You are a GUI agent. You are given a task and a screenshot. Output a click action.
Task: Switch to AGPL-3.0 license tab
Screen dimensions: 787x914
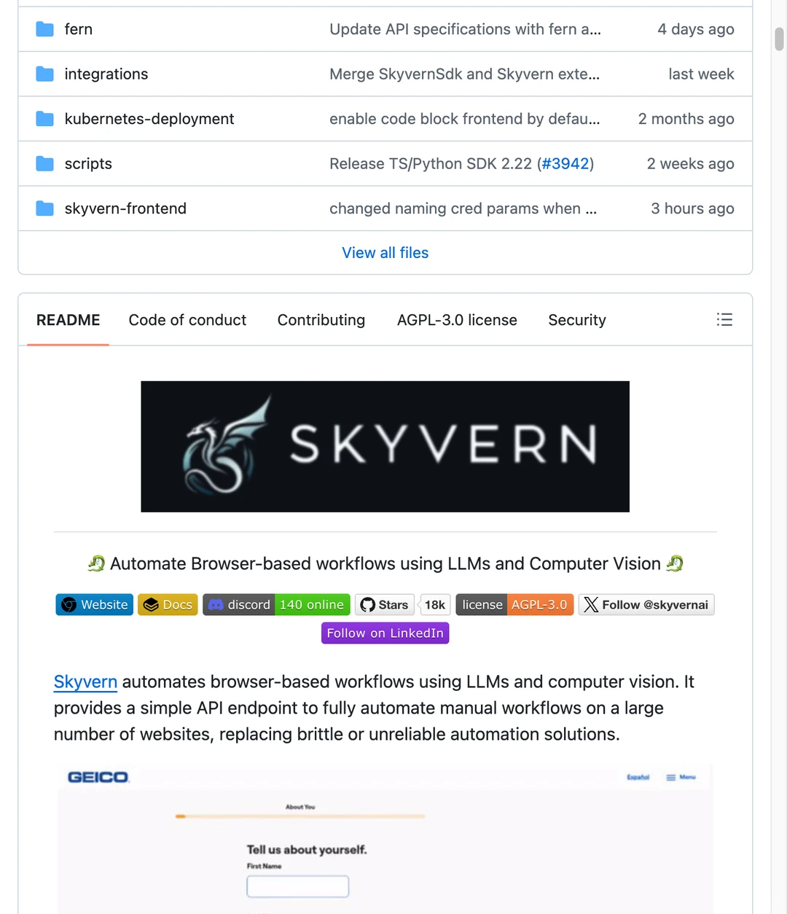click(x=457, y=320)
